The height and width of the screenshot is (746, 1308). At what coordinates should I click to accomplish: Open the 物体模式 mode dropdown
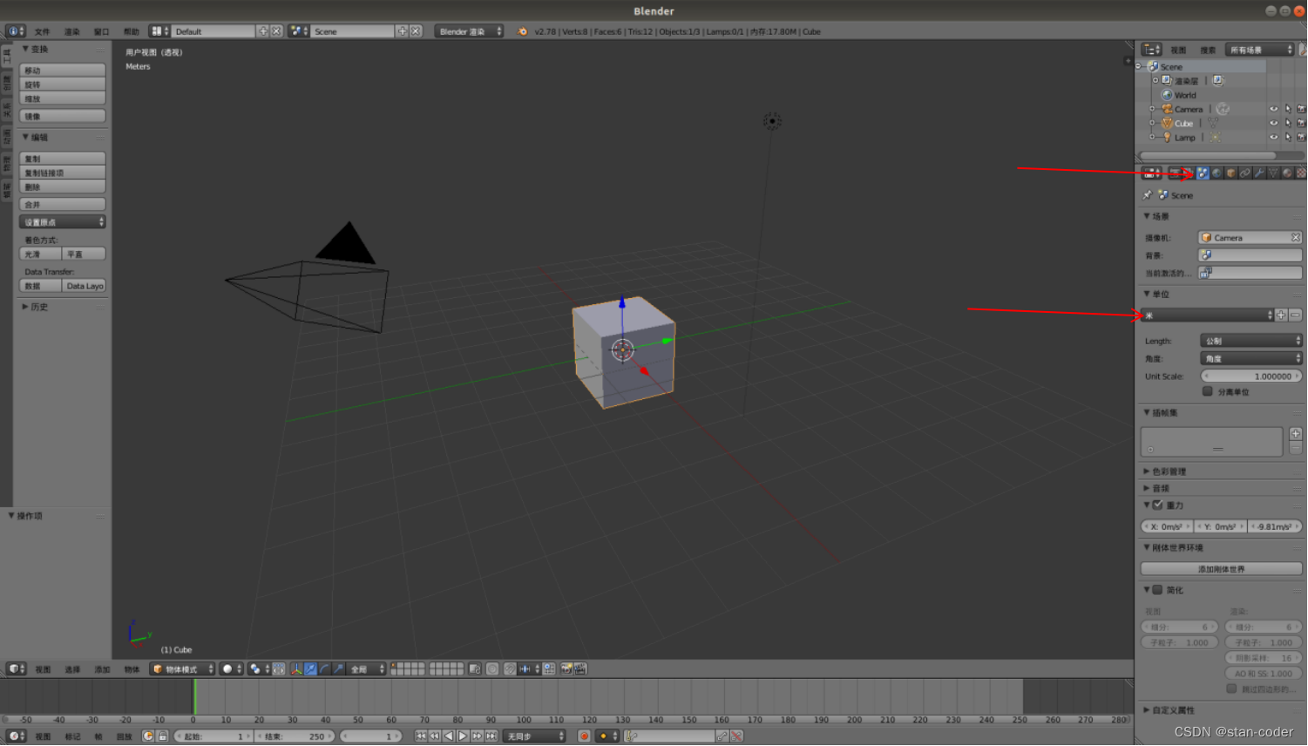180,669
